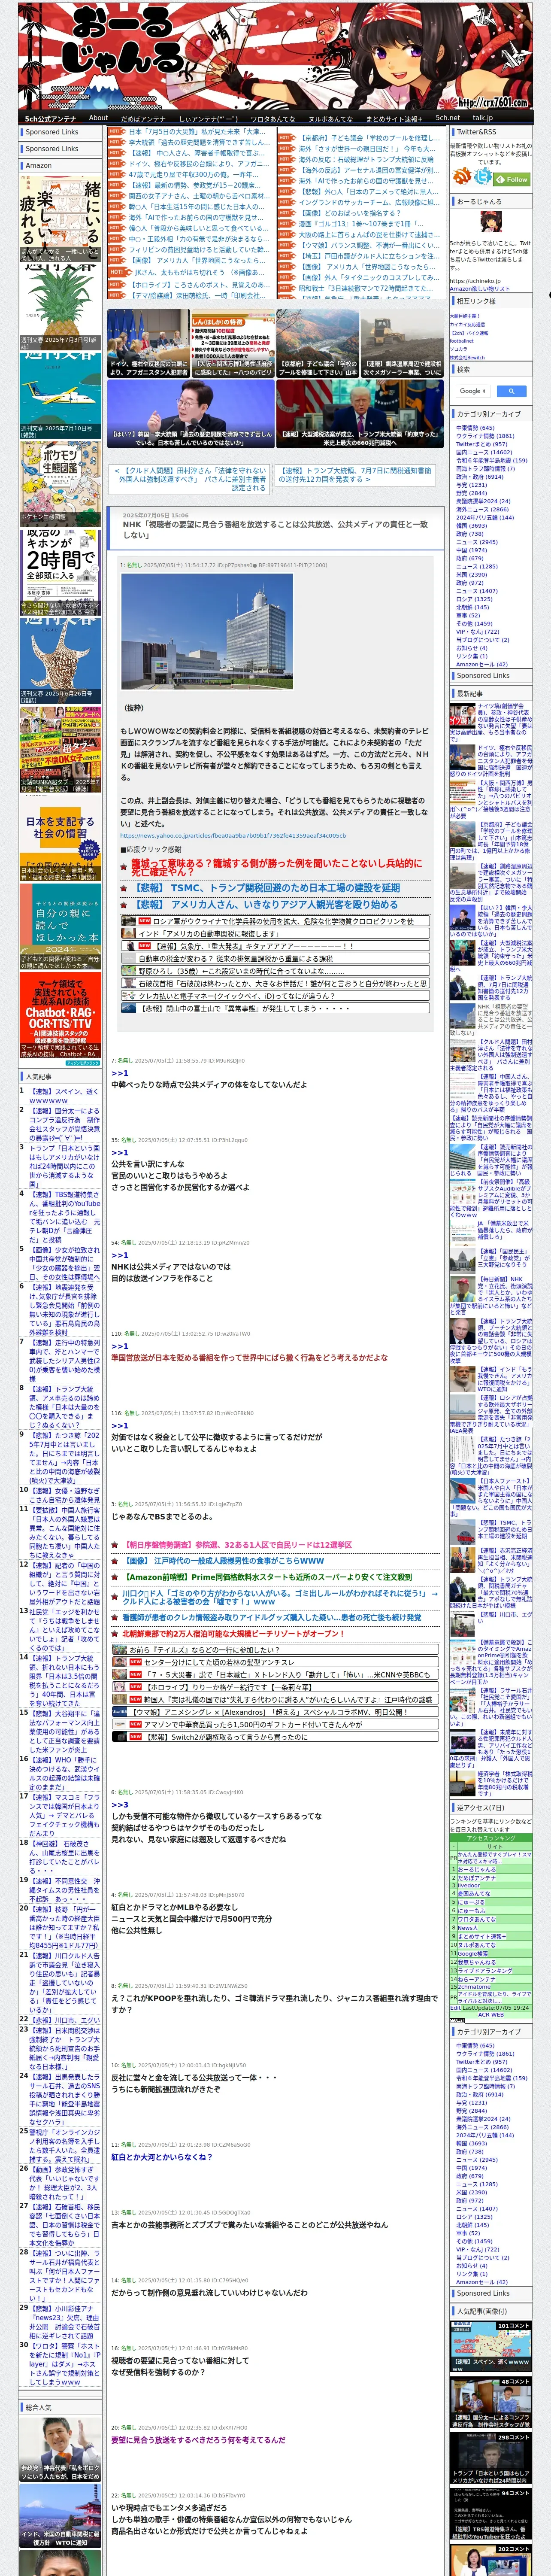Open the About nav item
551x2576 pixels.
(x=98, y=118)
